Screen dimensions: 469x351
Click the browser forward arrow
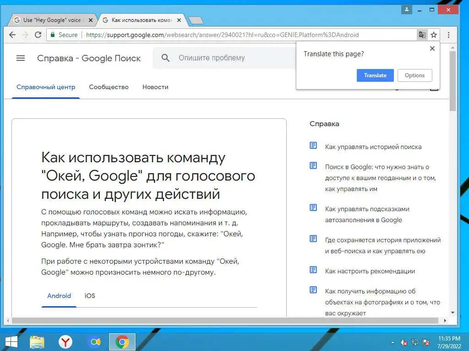click(25, 35)
